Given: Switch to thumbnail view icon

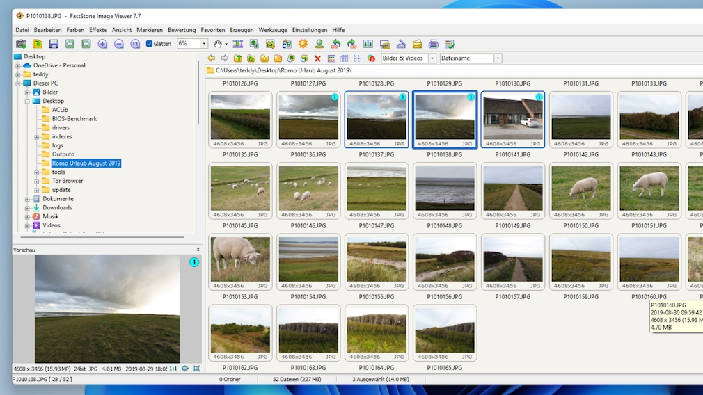Looking at the screenshot, I should [331, 58].
